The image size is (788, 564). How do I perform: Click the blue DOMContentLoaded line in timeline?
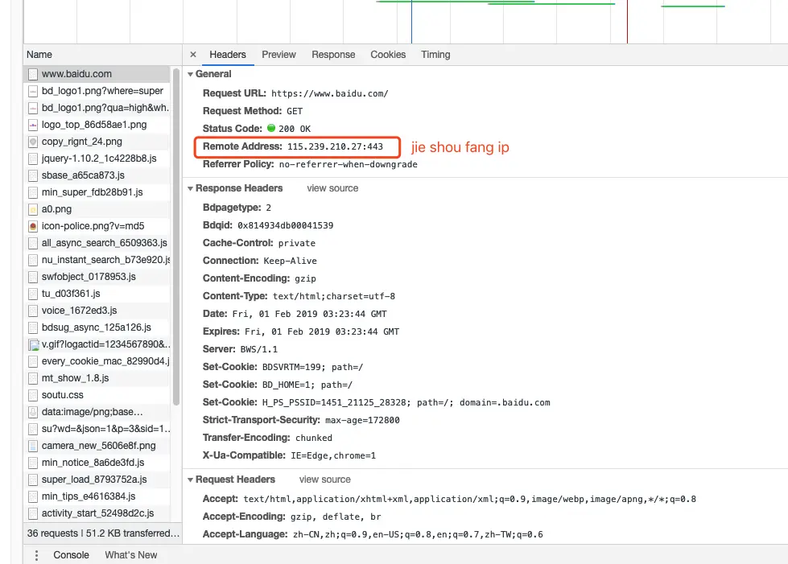click(x=411, y=22)
